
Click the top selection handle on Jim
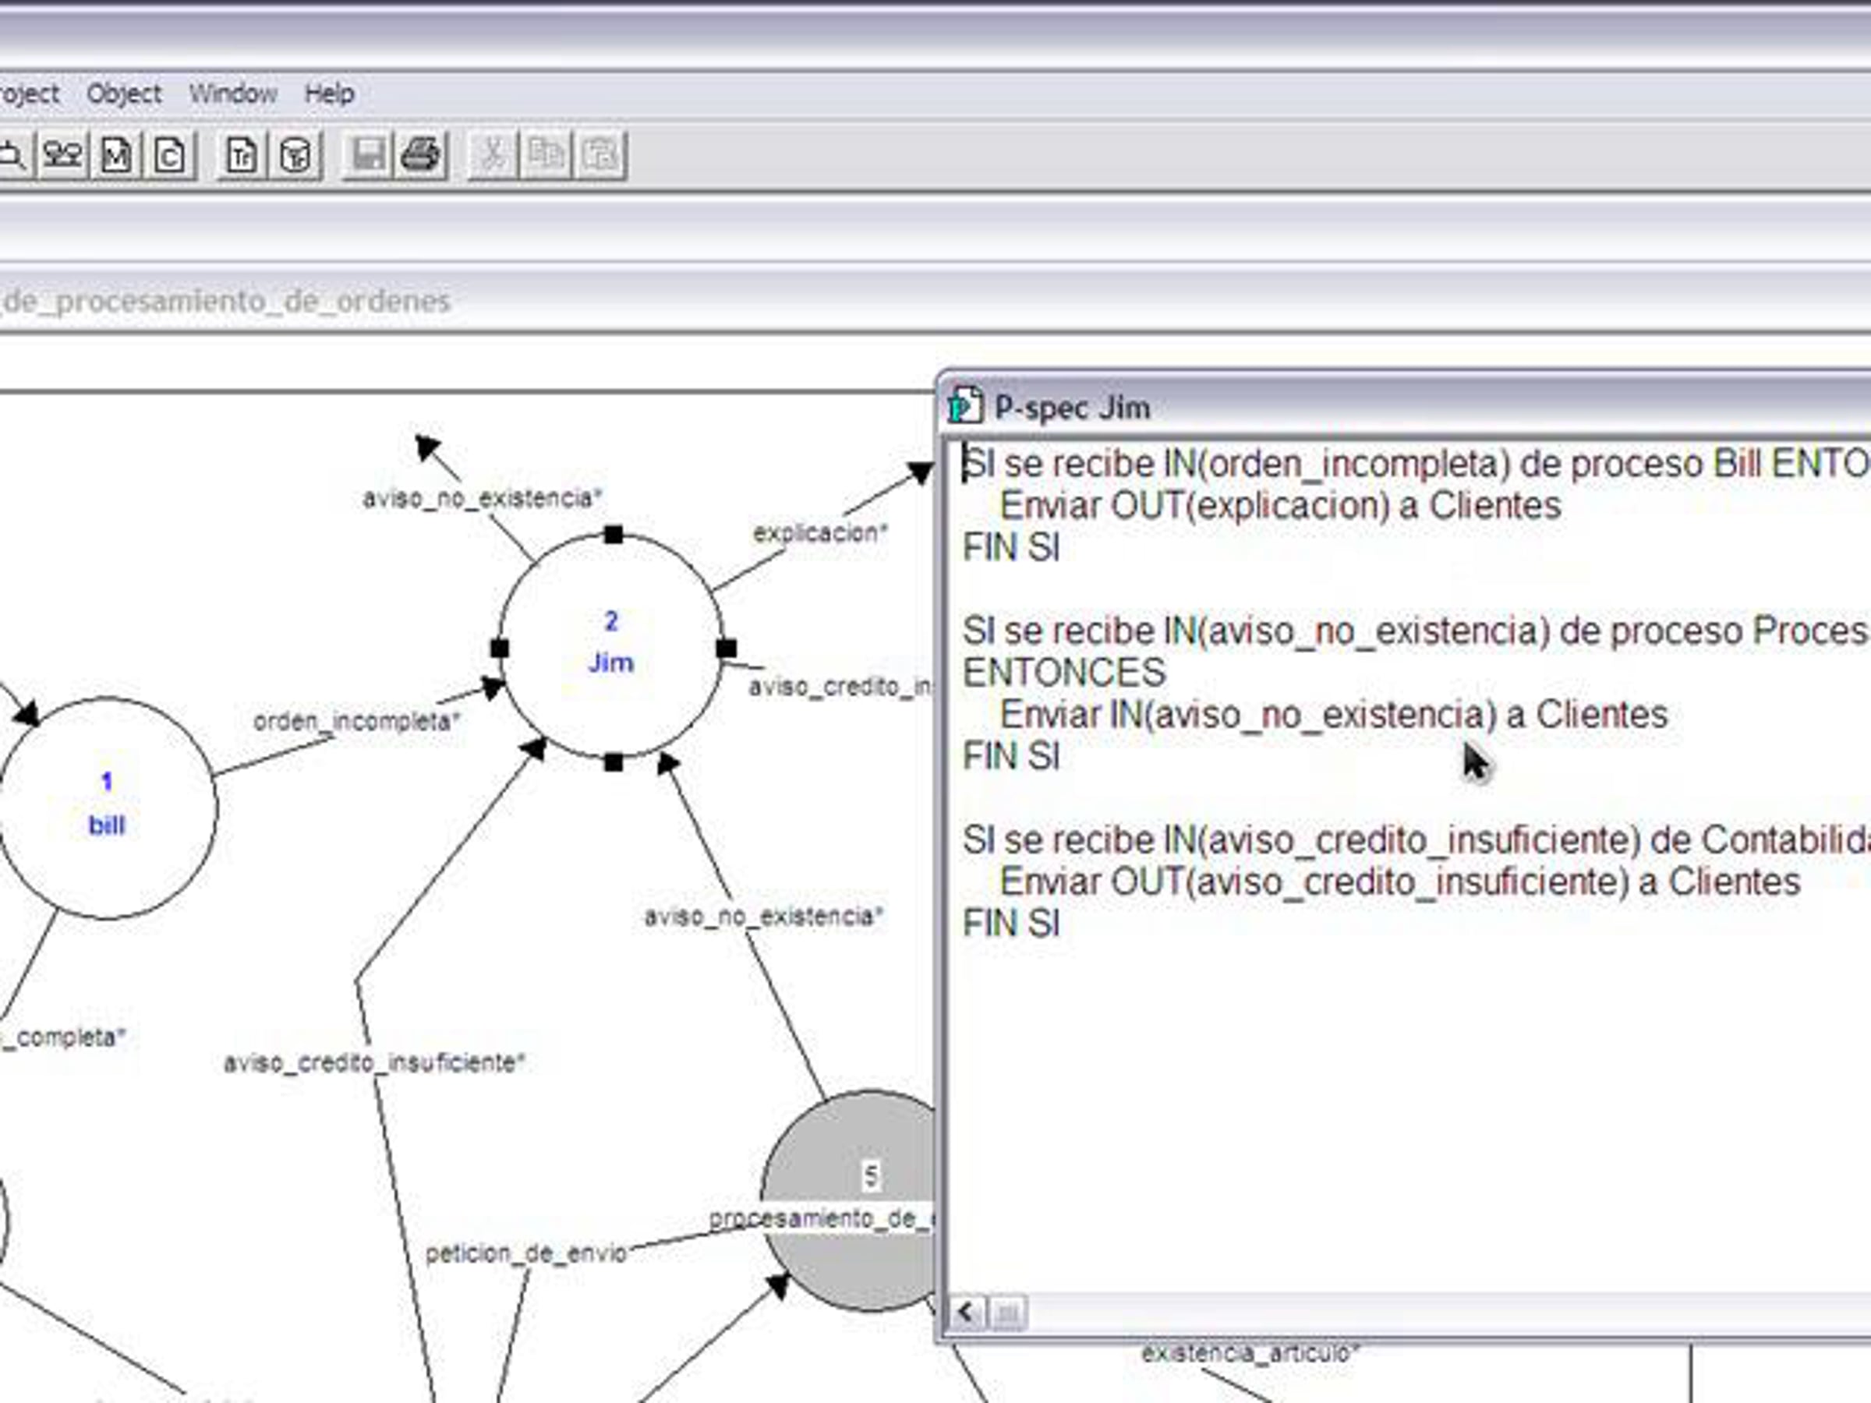point(614,535)
